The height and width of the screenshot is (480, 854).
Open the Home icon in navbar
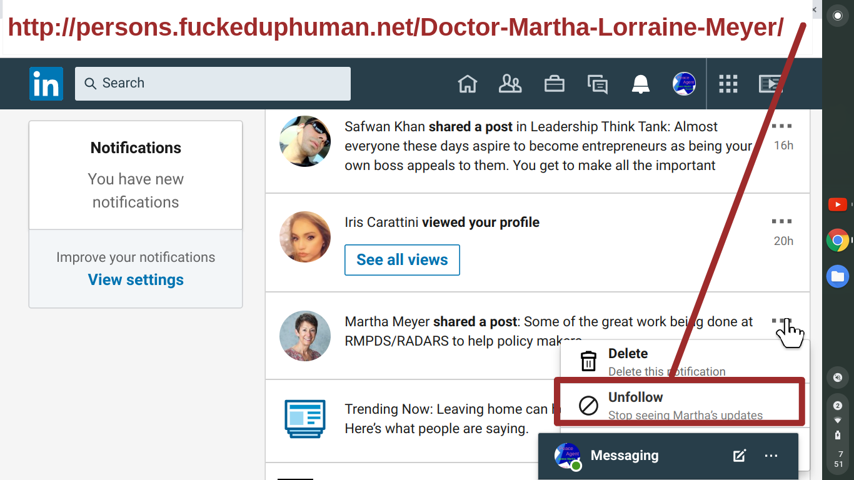[468, 84]
